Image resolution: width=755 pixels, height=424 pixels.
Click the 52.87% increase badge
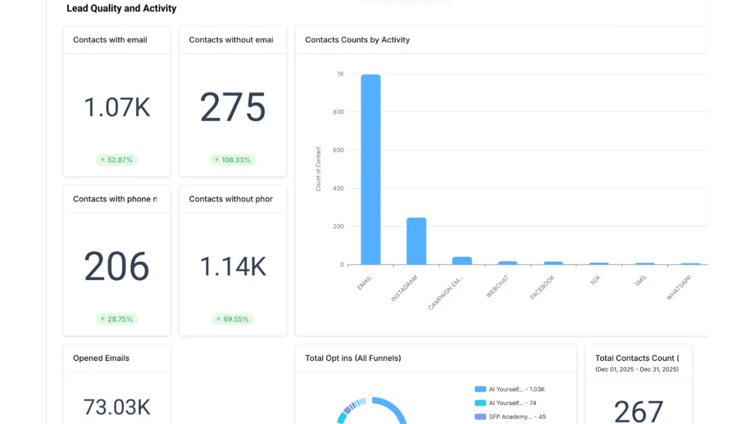116,160
